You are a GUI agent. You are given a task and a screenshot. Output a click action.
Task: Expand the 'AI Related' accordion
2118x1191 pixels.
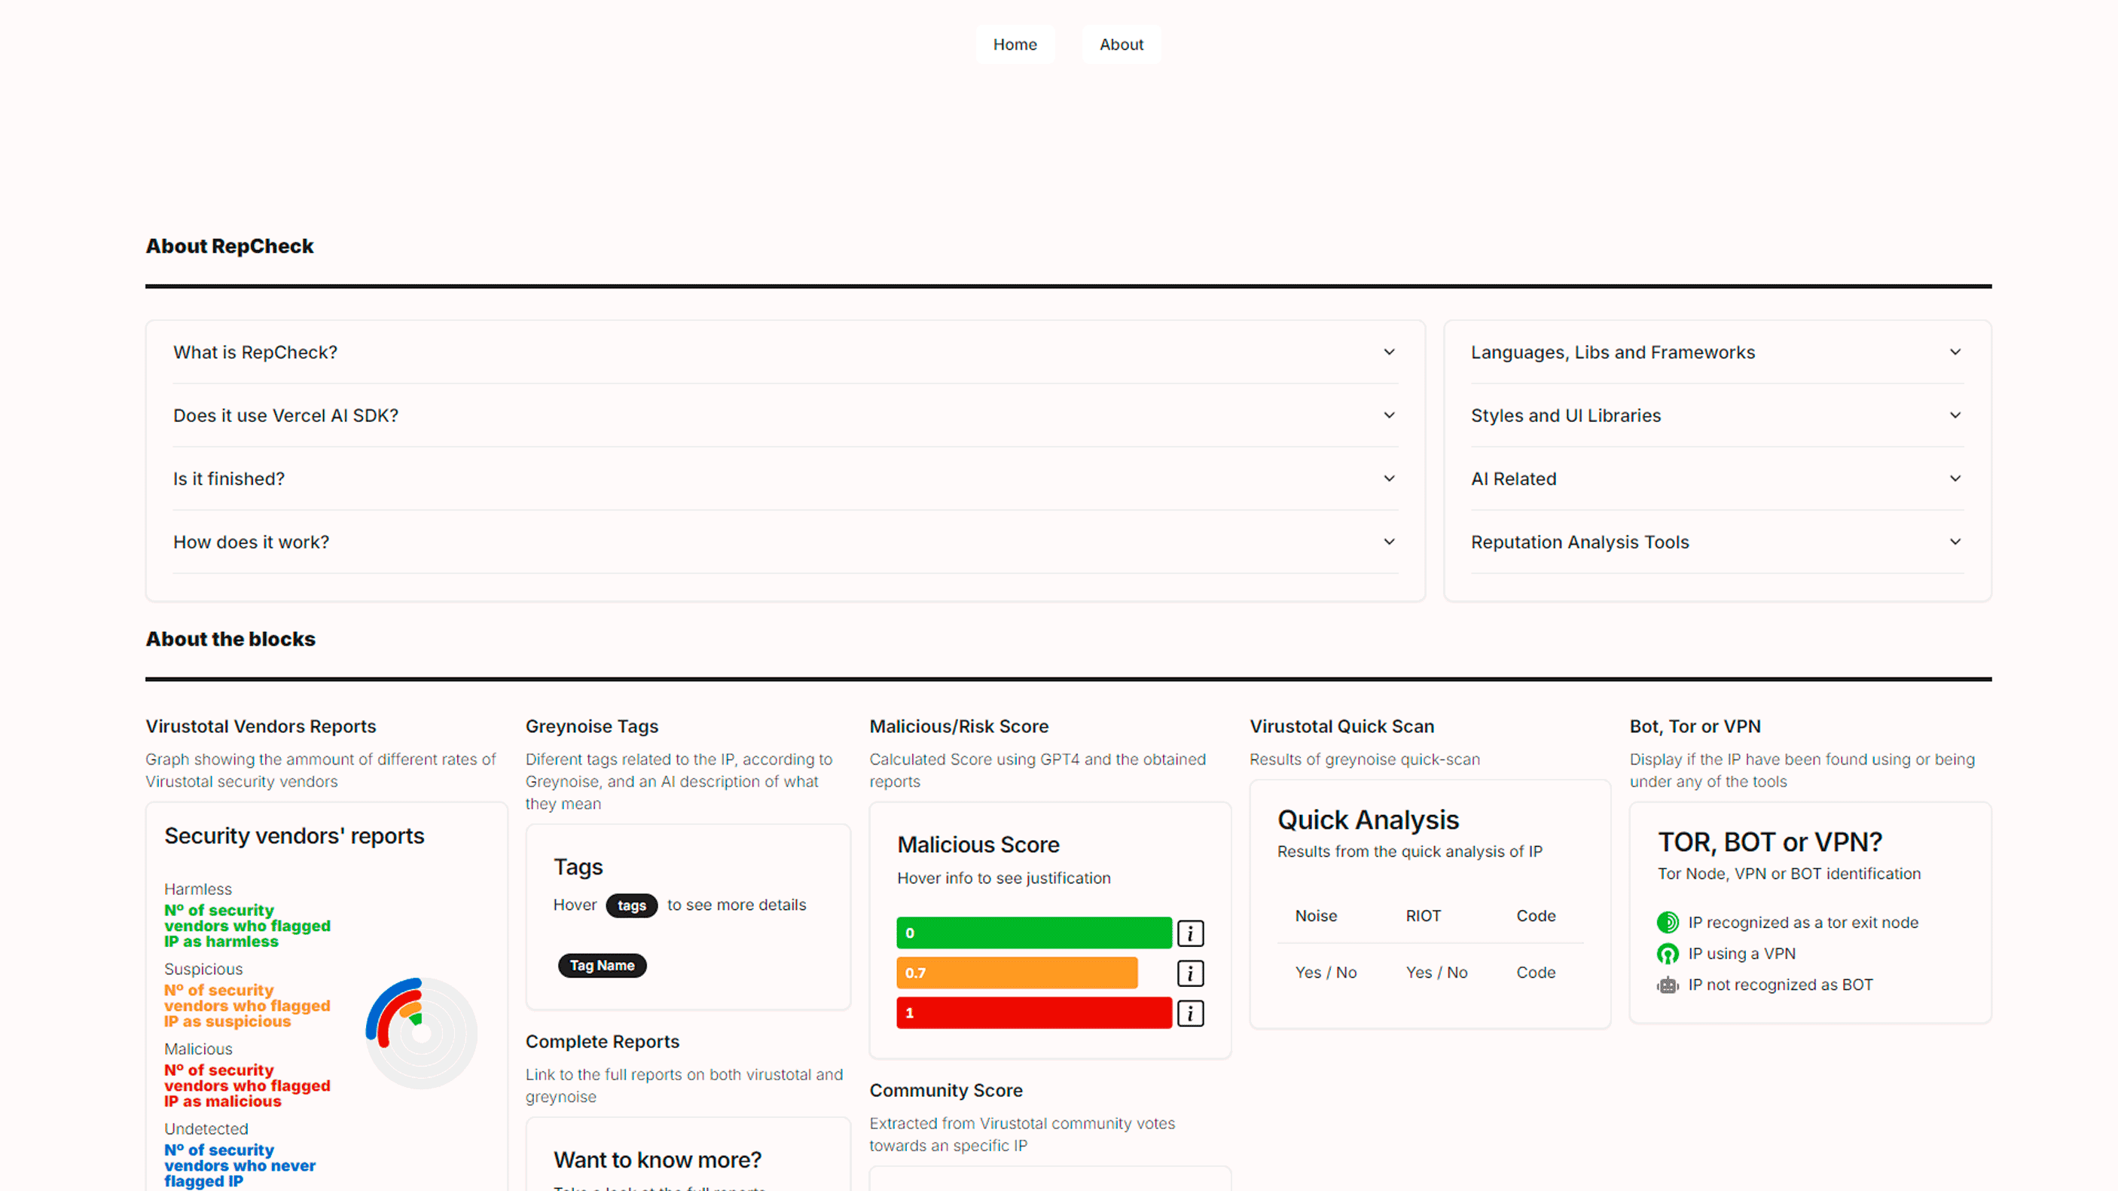(1717, 478)
